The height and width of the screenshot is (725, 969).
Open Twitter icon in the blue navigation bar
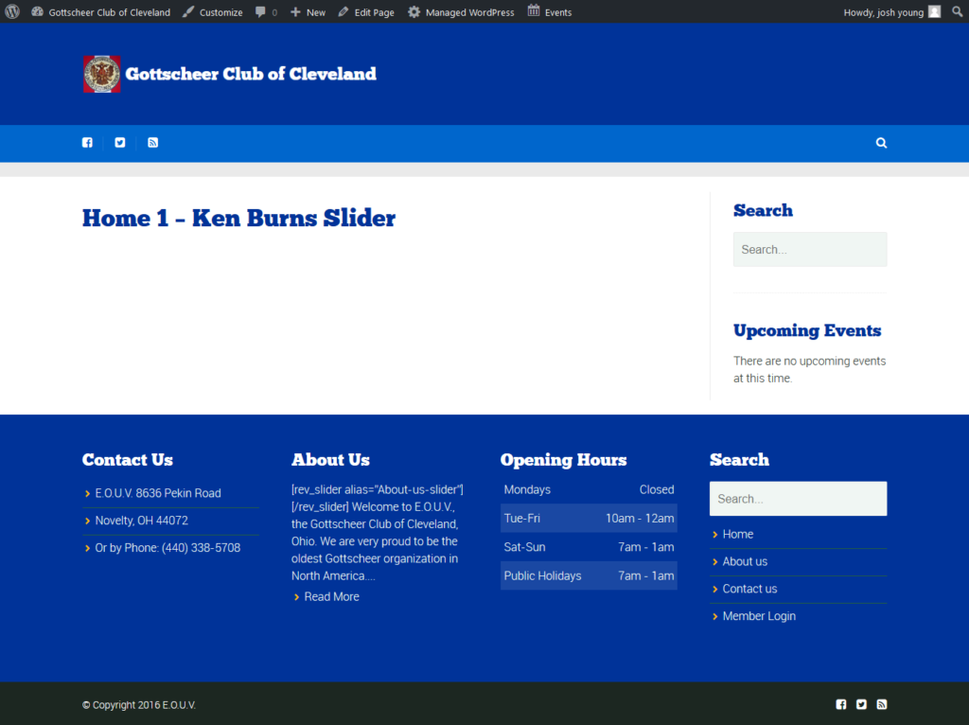[x=120, y=143]
